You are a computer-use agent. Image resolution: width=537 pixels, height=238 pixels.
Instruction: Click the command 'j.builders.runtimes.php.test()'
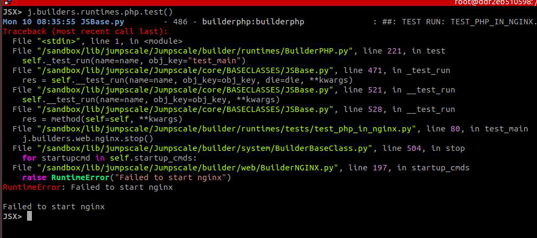[100, 12]
